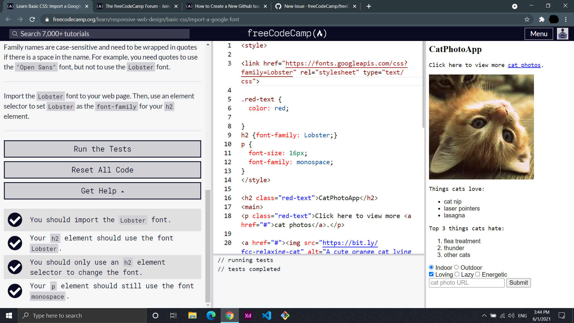This screenshot has width=574, height=323.
Task: Open Chrome's three-dot menu
Action: coord(566,19)
